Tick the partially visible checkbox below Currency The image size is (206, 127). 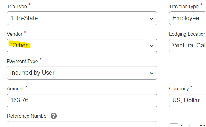174,125
